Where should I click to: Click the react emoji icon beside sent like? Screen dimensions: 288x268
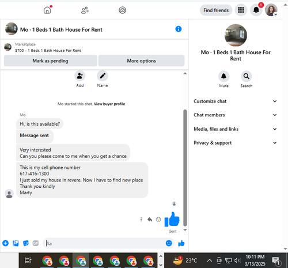coord(158,220)
